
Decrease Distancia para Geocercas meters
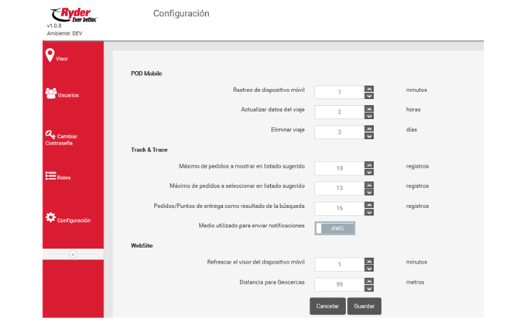pyautogui.click(x=369, y=288)
